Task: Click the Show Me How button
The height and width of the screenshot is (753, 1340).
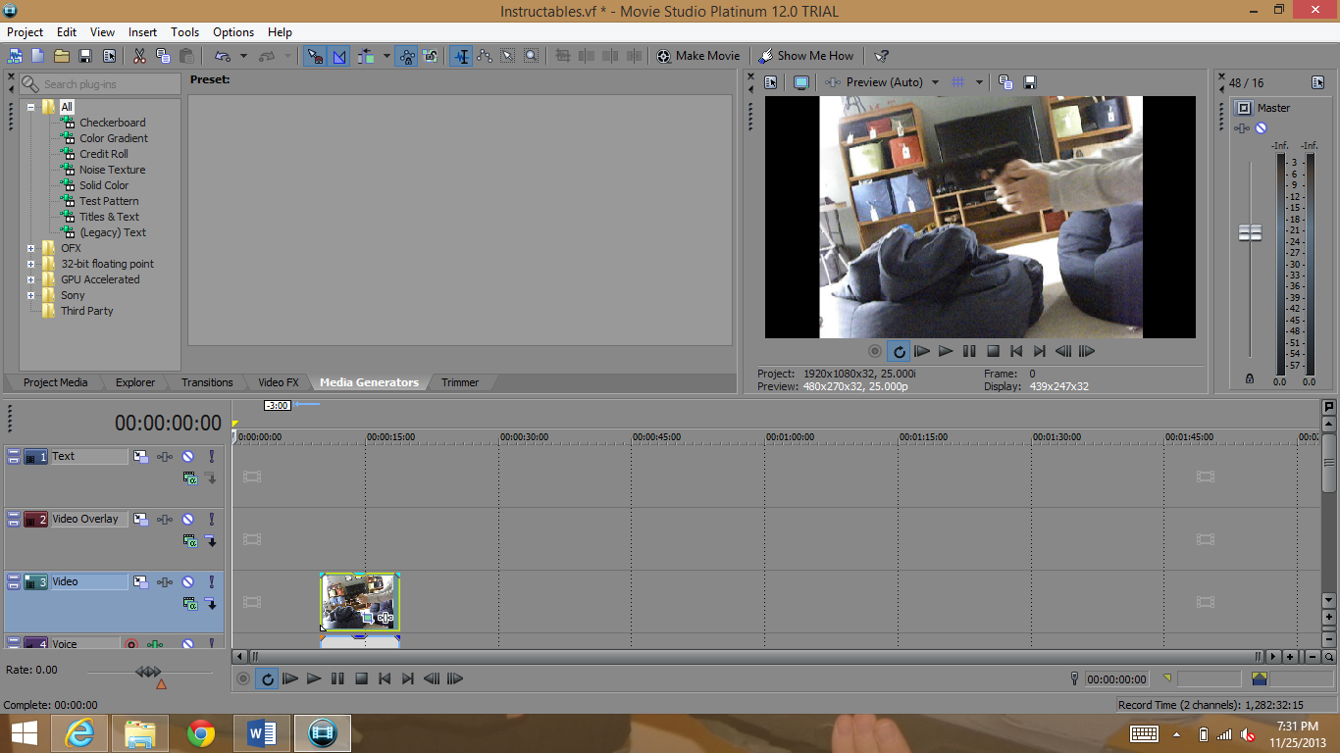Action: 806,56
